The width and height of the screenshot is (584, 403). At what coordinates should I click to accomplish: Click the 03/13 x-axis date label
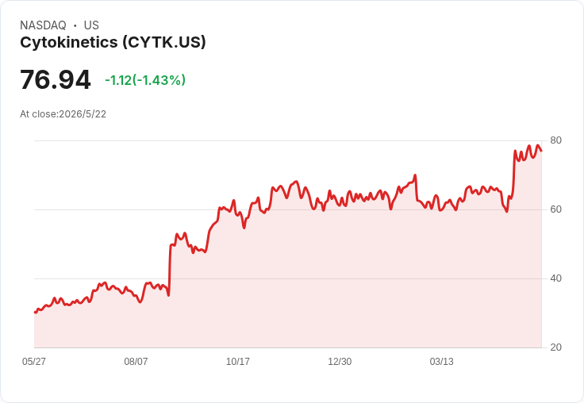442,361
